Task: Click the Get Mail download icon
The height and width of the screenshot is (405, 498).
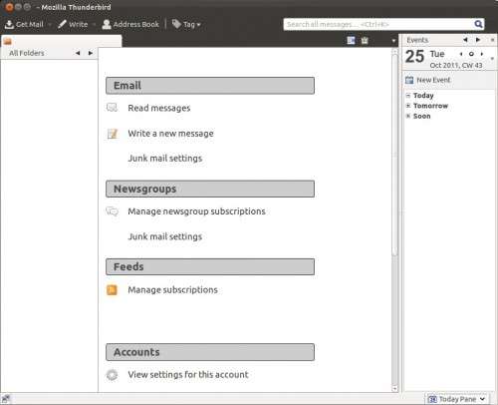Action: click(9, 24)
